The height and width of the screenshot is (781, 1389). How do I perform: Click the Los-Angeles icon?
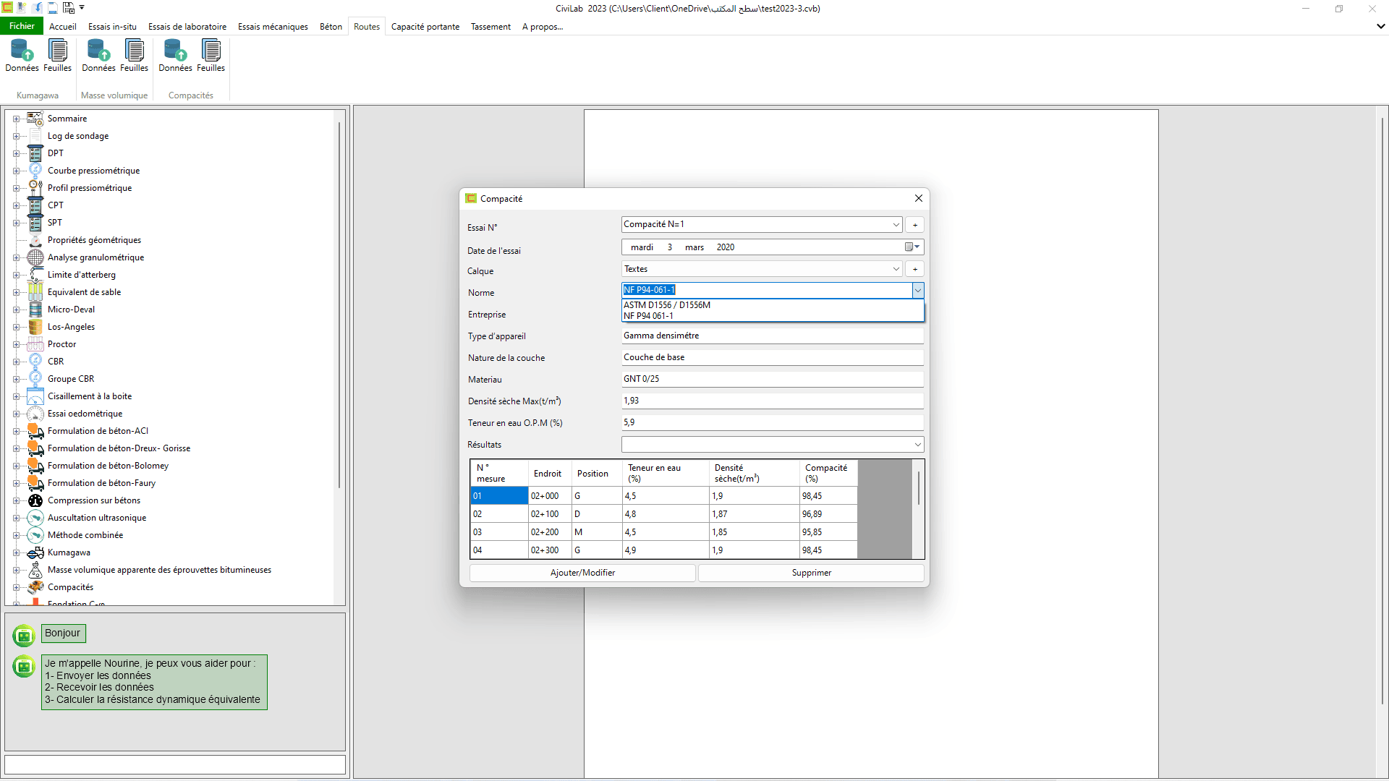[35, 327]
